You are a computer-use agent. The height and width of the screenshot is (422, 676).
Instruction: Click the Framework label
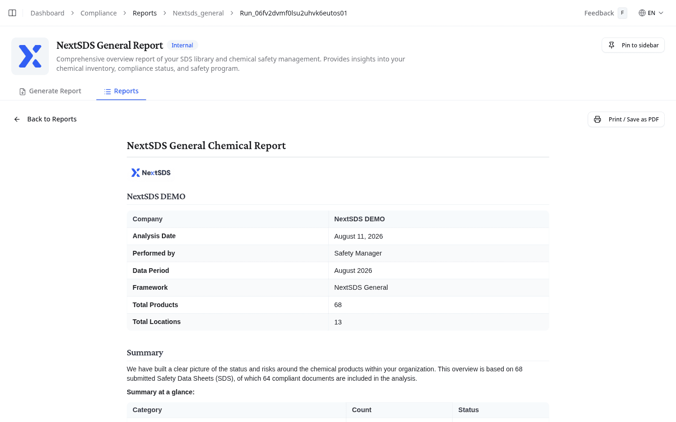click(x=150, y=287)
